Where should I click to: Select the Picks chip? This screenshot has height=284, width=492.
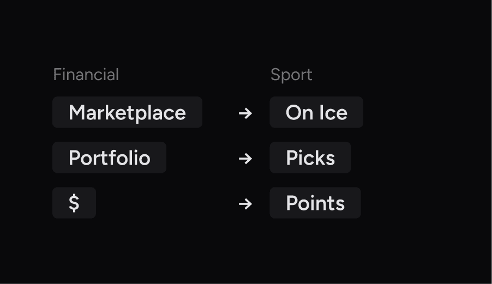(x=310, y=158)
